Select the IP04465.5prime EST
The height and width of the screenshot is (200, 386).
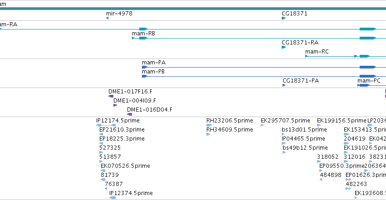tap(303, 139)
